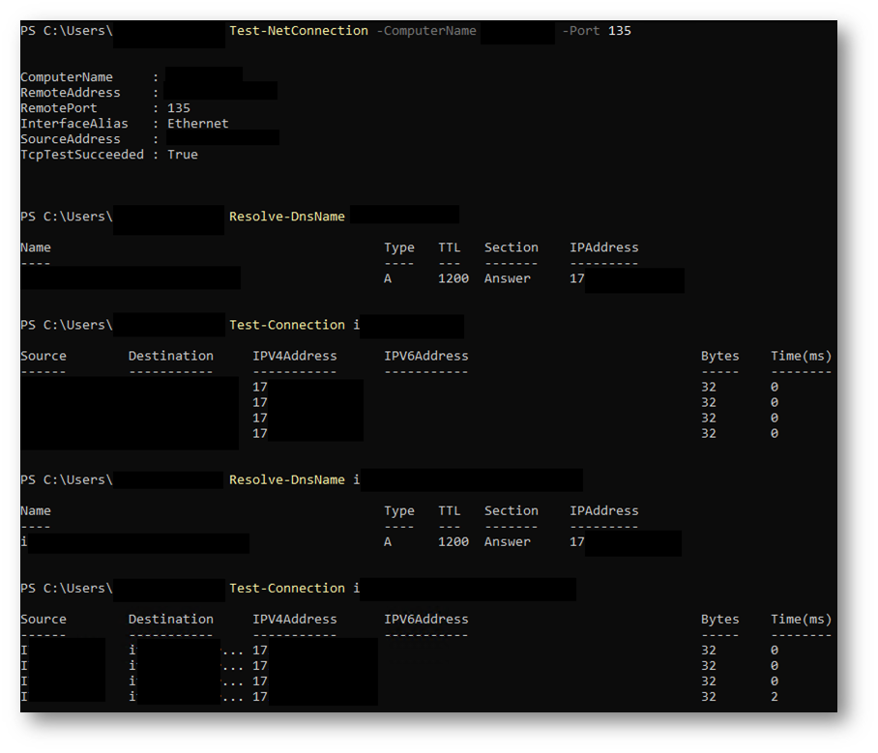The image size is (878, 753).
Task: Click the -ComputerName parameter in first command
Action: pos(426,31)
